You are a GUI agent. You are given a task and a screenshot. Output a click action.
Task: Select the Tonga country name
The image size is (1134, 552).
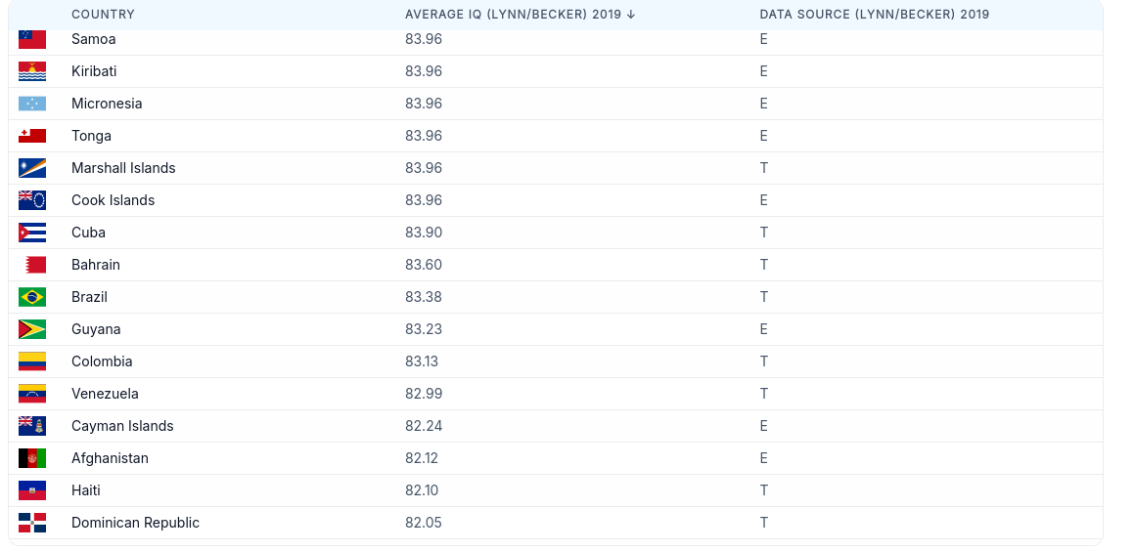pyautogui.click(x=91, y=136)
